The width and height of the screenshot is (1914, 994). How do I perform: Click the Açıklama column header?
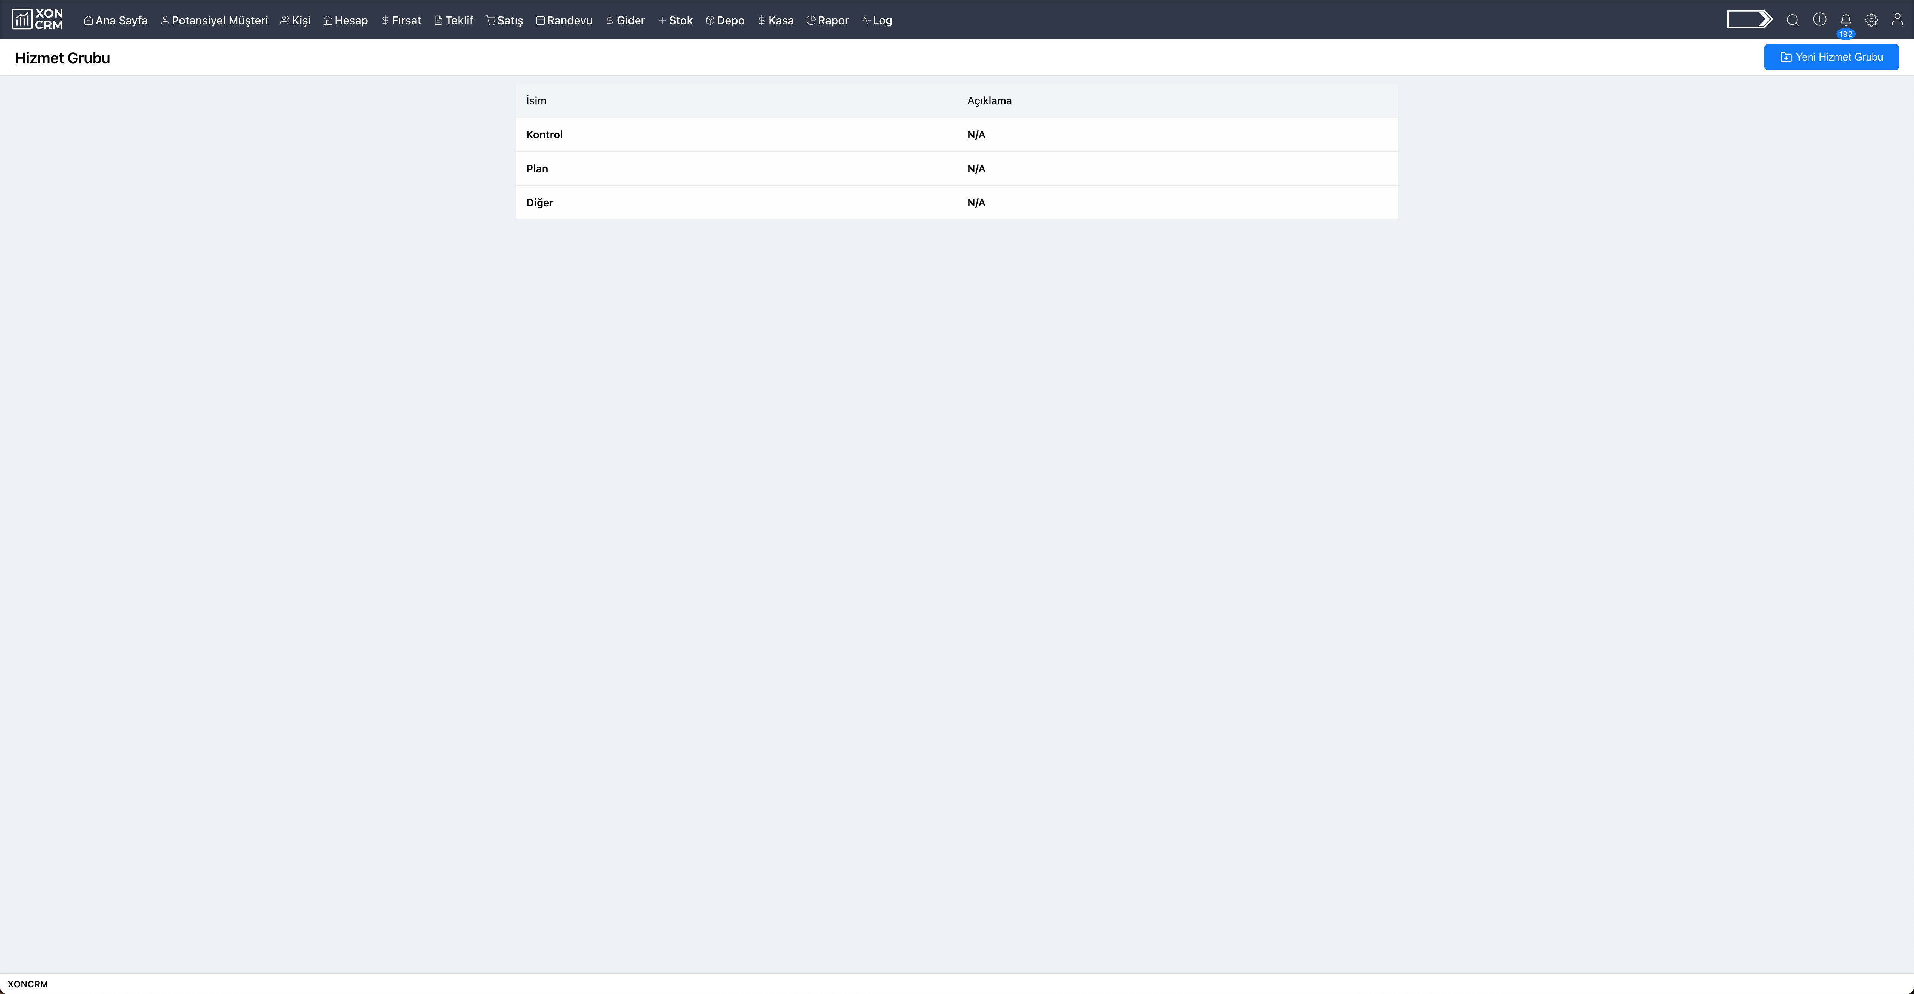point(989,100)
